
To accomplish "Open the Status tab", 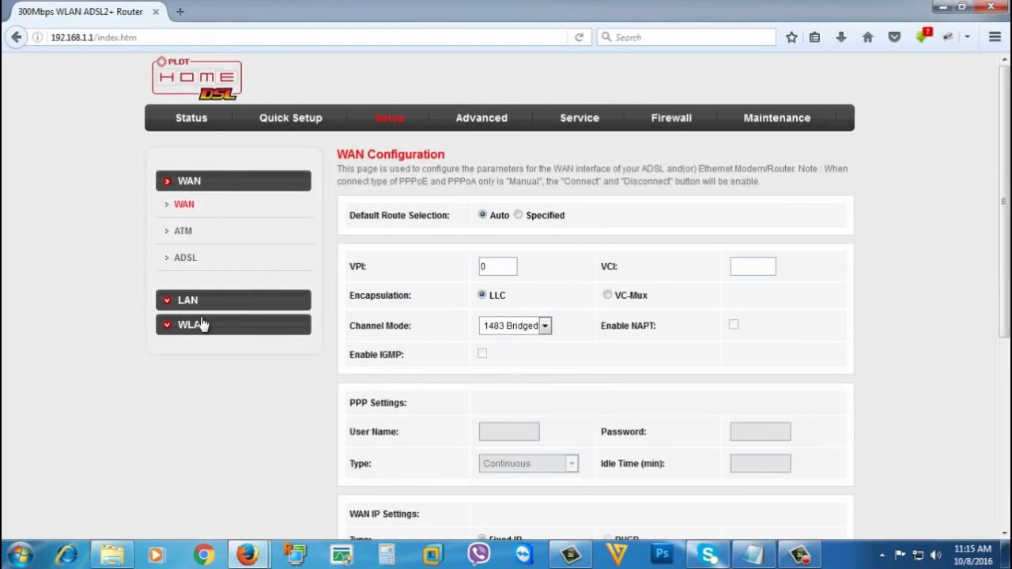I will (191, 118).
